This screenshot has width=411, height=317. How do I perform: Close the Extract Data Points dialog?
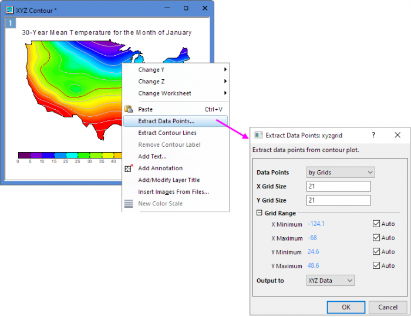pyautogui.click(x=397, y=135)
